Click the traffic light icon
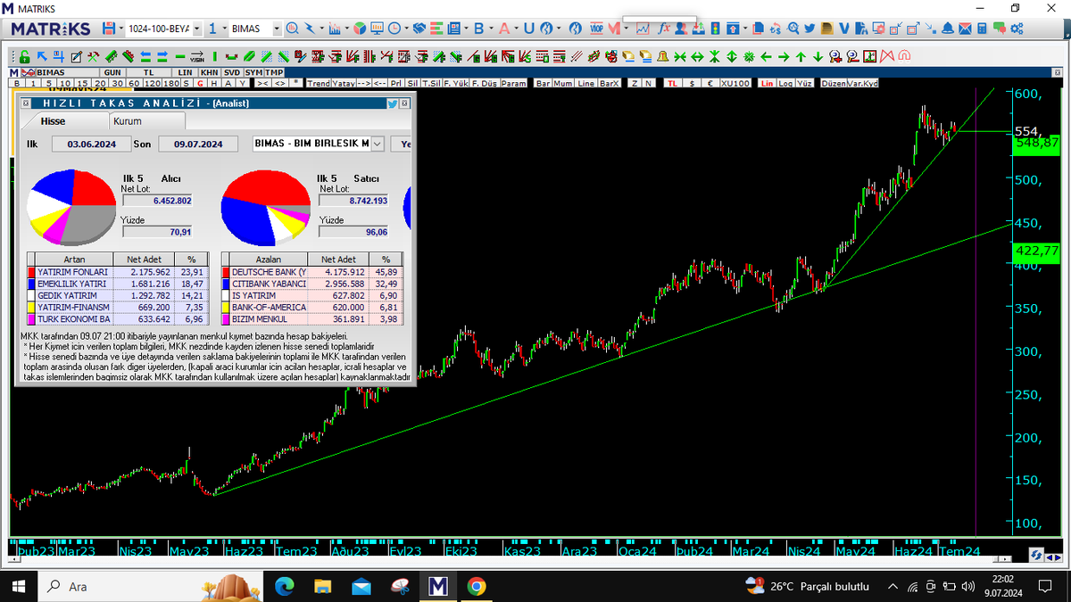The width and height of the screenshot is (1071, 602). (715, 29)
